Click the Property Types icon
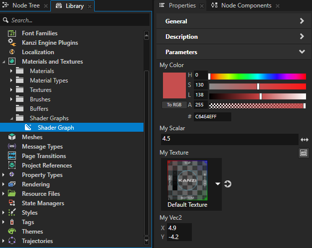312x248 pixels. 12,174
